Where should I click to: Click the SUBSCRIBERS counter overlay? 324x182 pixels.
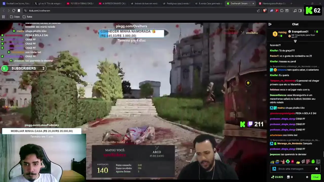pos(24,68)
